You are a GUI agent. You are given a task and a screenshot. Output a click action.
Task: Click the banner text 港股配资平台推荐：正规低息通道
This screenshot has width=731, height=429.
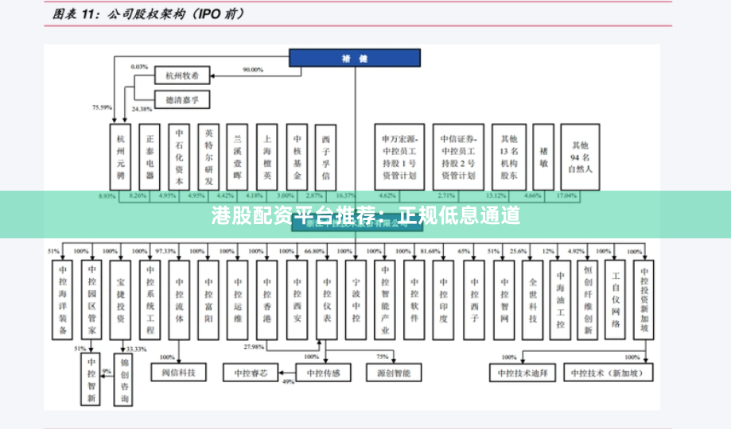click(x=366, y=215)
